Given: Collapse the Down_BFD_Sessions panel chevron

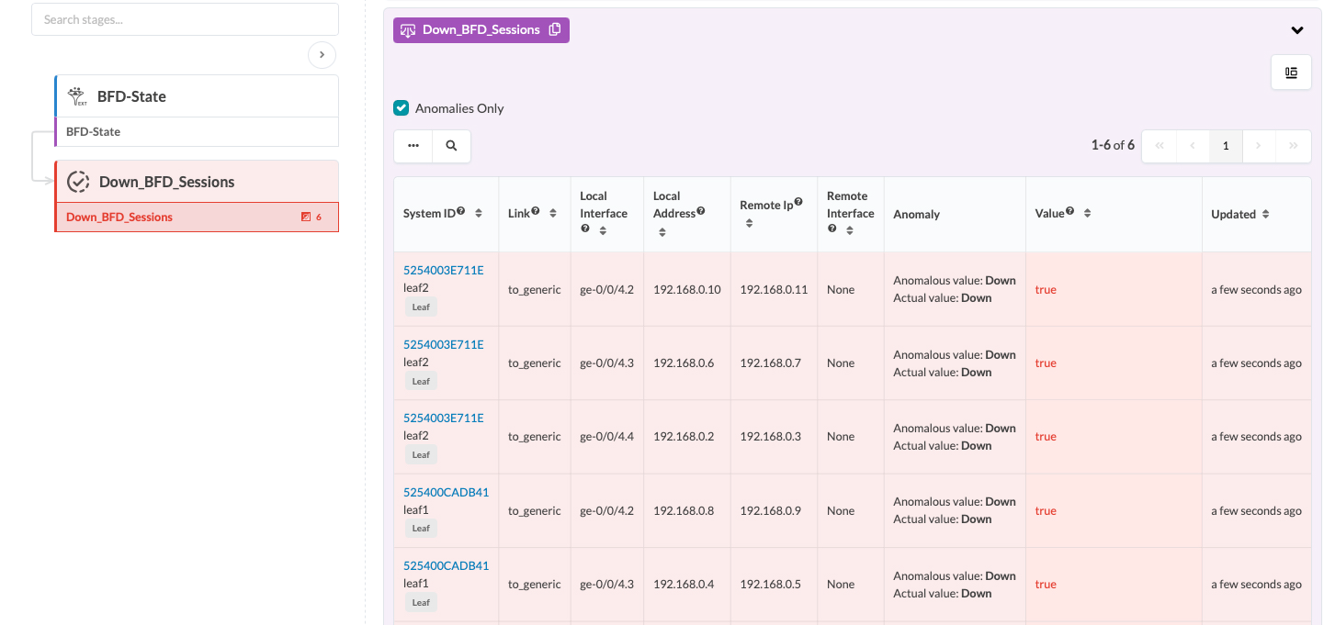Looking at the screenshot, I should (1296, 30).
